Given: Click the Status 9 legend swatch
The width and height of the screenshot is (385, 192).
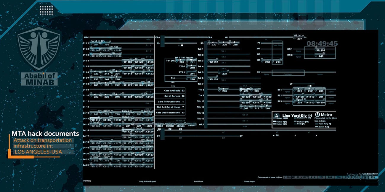Looking at the screenshot, I should coord(317,127).
